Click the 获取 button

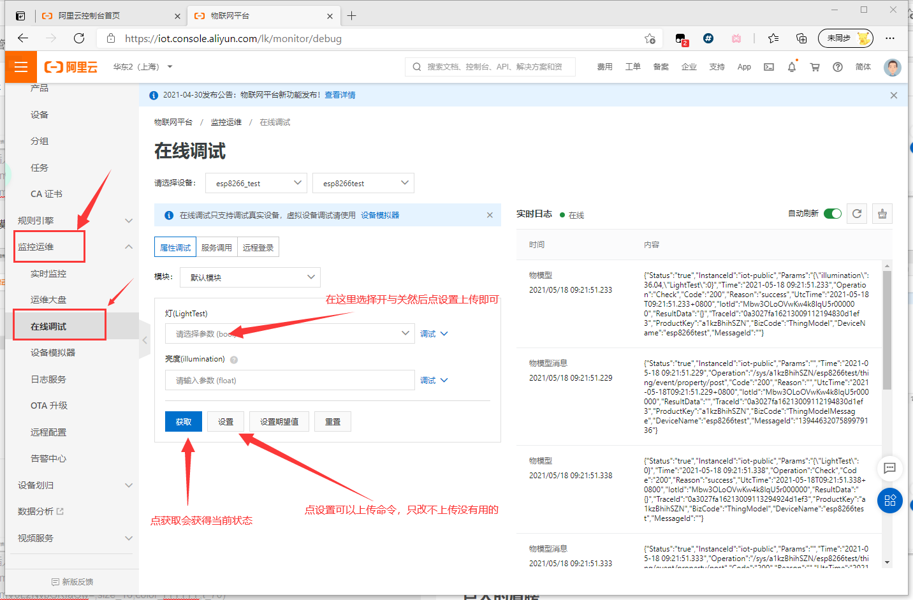click(184, 421)
